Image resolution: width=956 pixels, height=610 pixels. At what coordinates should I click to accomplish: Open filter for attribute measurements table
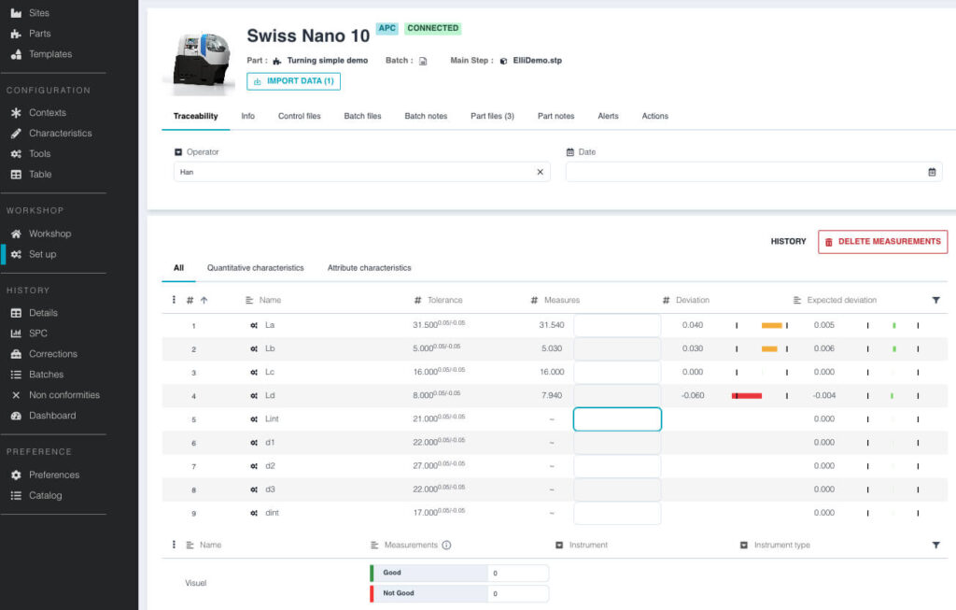935,546
